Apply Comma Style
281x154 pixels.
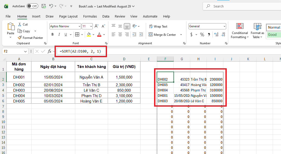[209, 35]
